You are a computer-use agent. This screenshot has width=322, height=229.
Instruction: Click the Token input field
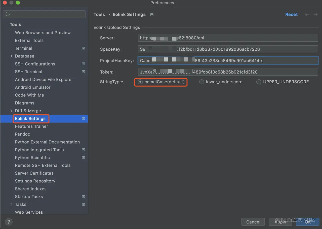pos(228,72)
